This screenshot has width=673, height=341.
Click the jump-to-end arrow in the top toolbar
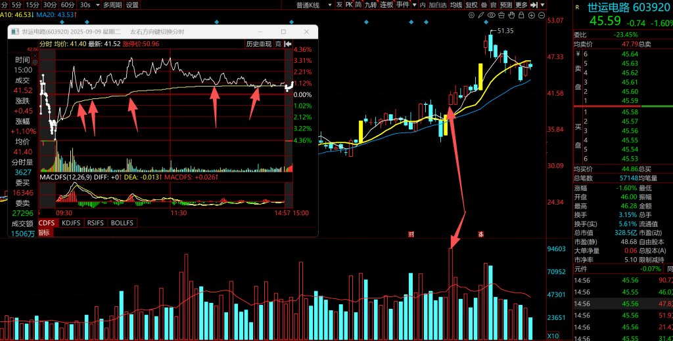534,5
